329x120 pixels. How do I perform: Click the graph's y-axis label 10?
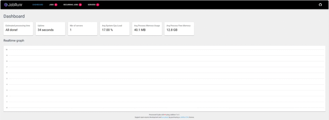click(7, 49)
